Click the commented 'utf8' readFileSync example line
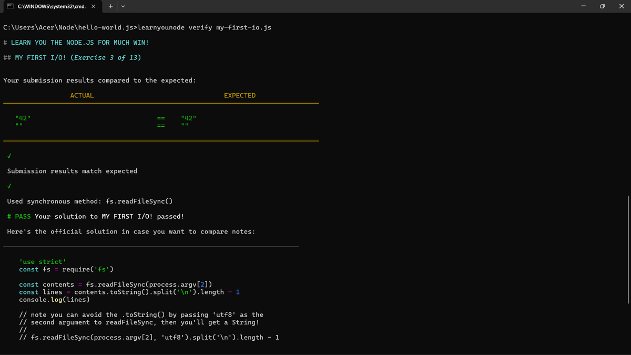The height and width of the screenshot is (355, 631). (149, 338)
